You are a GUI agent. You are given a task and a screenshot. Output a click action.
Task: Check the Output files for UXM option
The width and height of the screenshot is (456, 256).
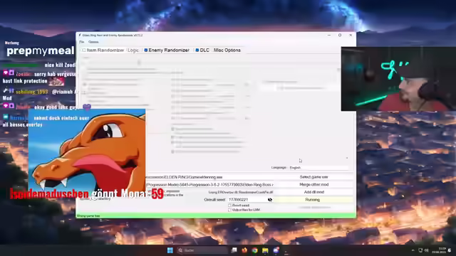(x=229, y=210)
